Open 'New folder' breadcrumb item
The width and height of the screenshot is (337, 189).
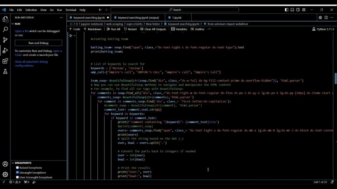pyautogui.click(x=153, y=24)
